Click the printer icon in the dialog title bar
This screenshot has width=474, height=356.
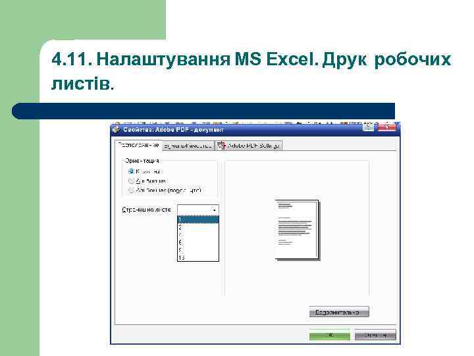pos(117,130)
